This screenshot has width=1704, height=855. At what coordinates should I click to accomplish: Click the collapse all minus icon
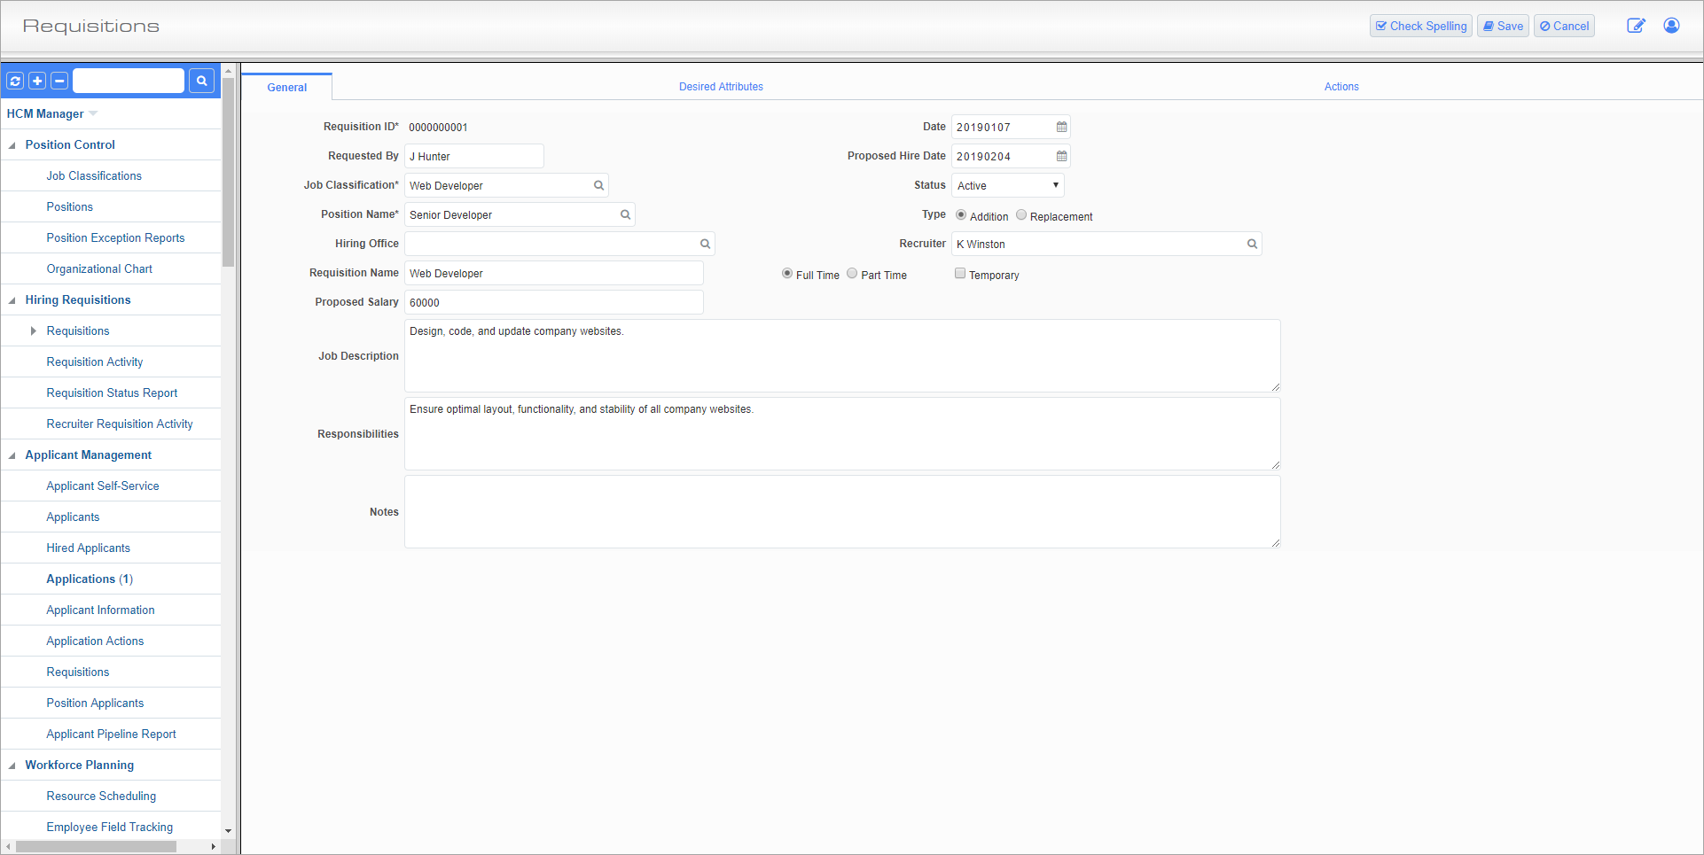pos(59,81)
